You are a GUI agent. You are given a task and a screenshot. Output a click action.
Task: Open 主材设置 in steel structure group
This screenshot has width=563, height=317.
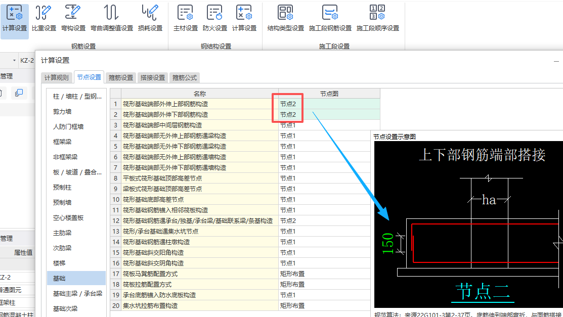(x=185, y=19)
